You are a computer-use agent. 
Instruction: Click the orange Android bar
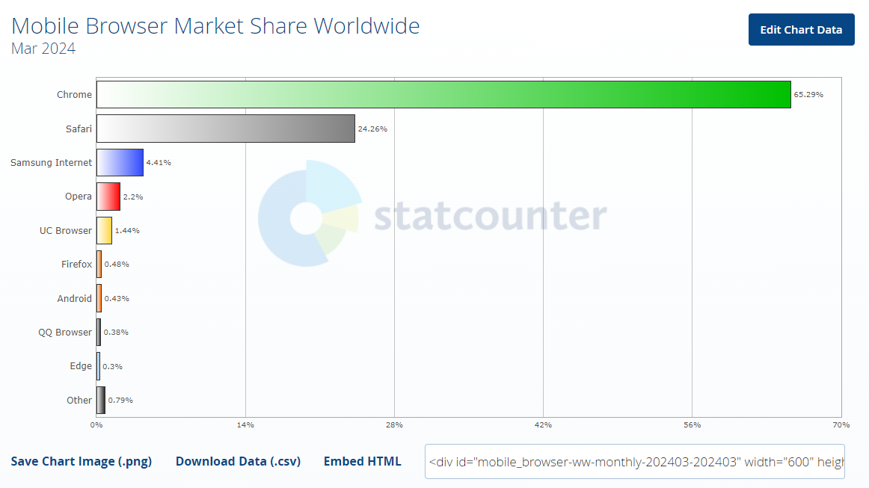coord(99,298)
